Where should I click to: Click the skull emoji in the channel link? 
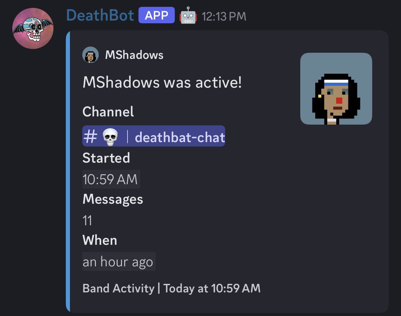coord(110,136)
